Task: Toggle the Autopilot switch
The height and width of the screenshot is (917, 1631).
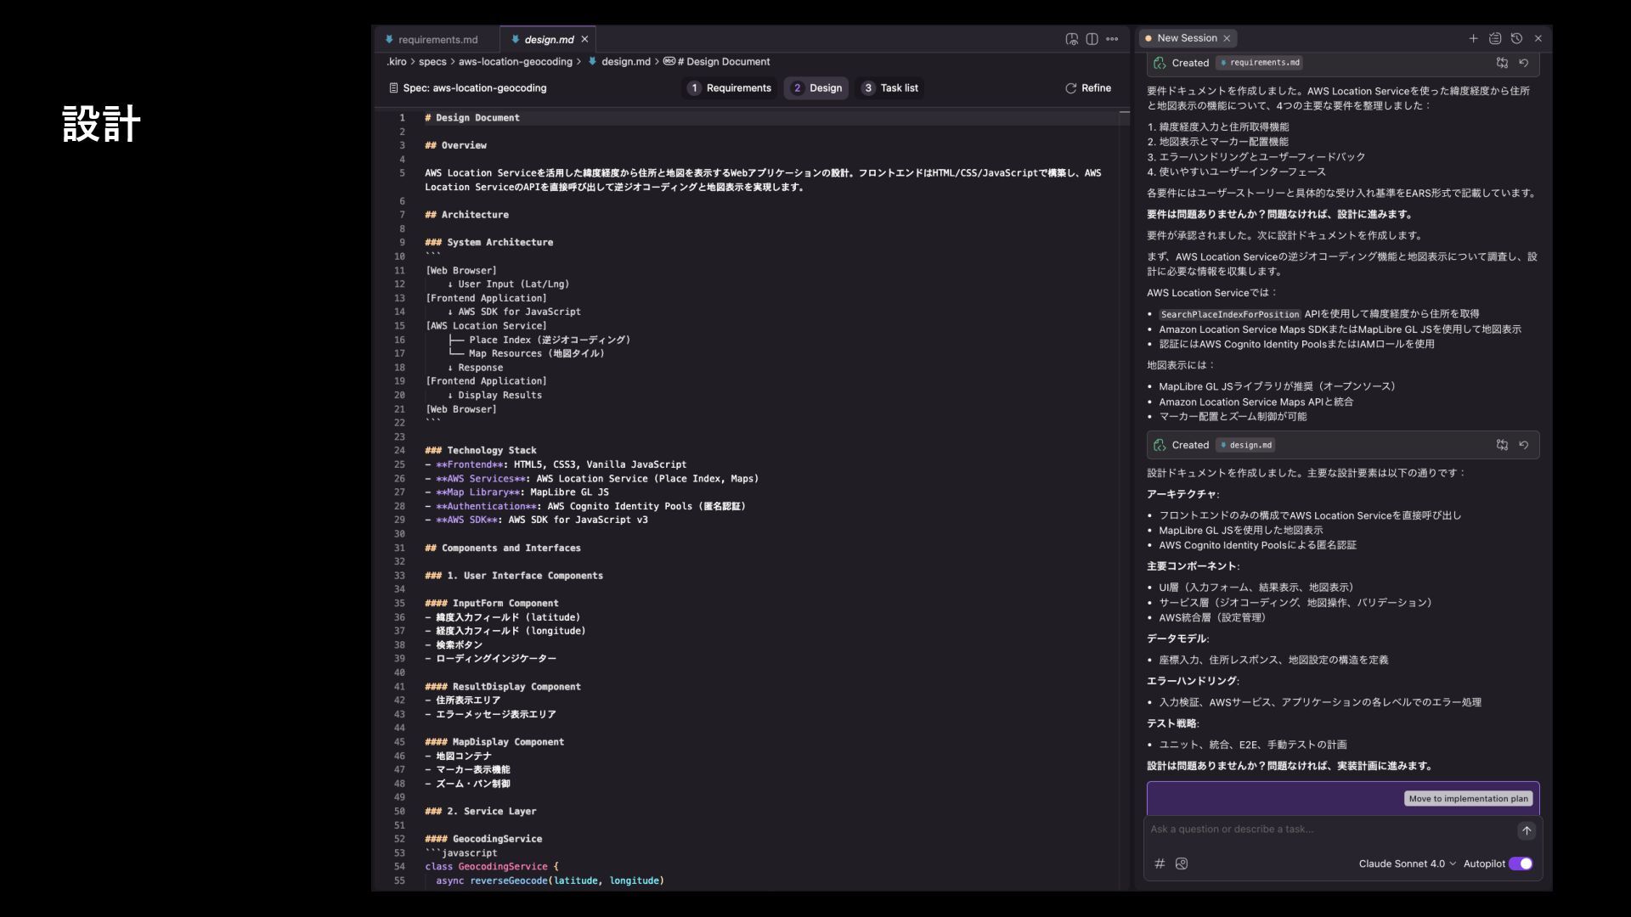Action: coord(1521,864)
